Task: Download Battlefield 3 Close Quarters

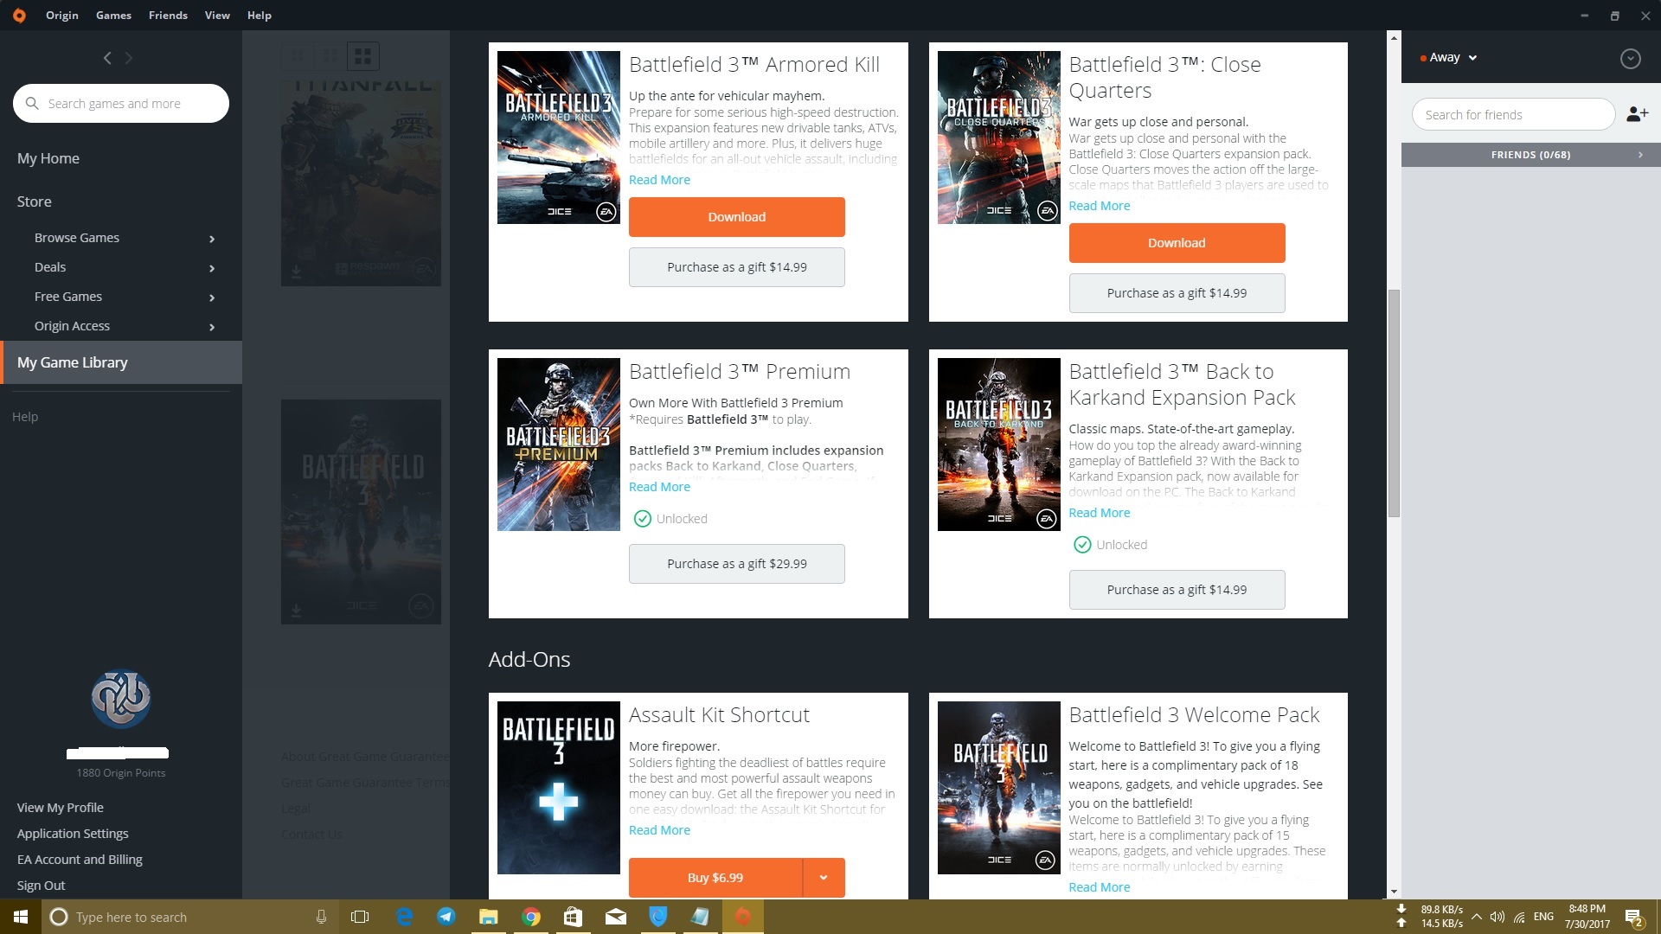Action: pos(1177,243)
